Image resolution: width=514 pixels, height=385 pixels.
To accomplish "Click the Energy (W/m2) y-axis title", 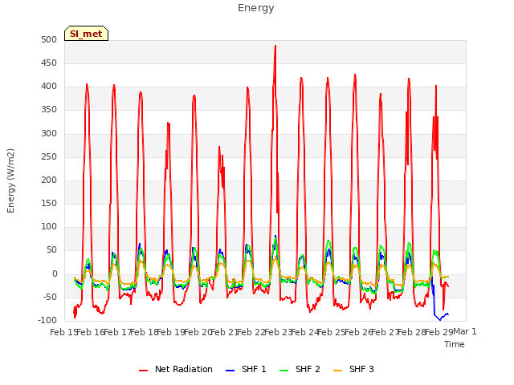I will click(x=10, y=180).
